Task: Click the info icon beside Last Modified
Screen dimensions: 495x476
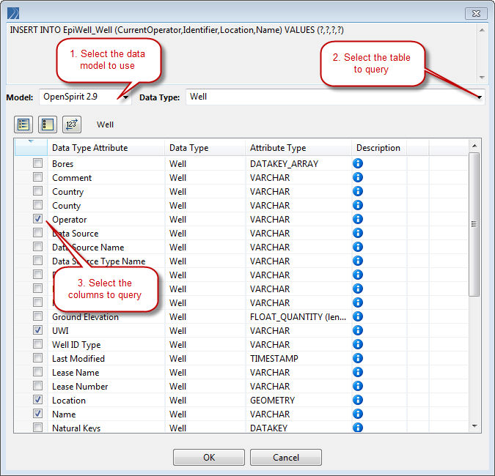Action: click(x=358, y=359)
